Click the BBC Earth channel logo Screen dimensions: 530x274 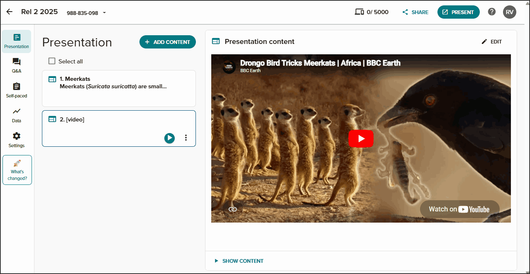click(x=229, y=67)
